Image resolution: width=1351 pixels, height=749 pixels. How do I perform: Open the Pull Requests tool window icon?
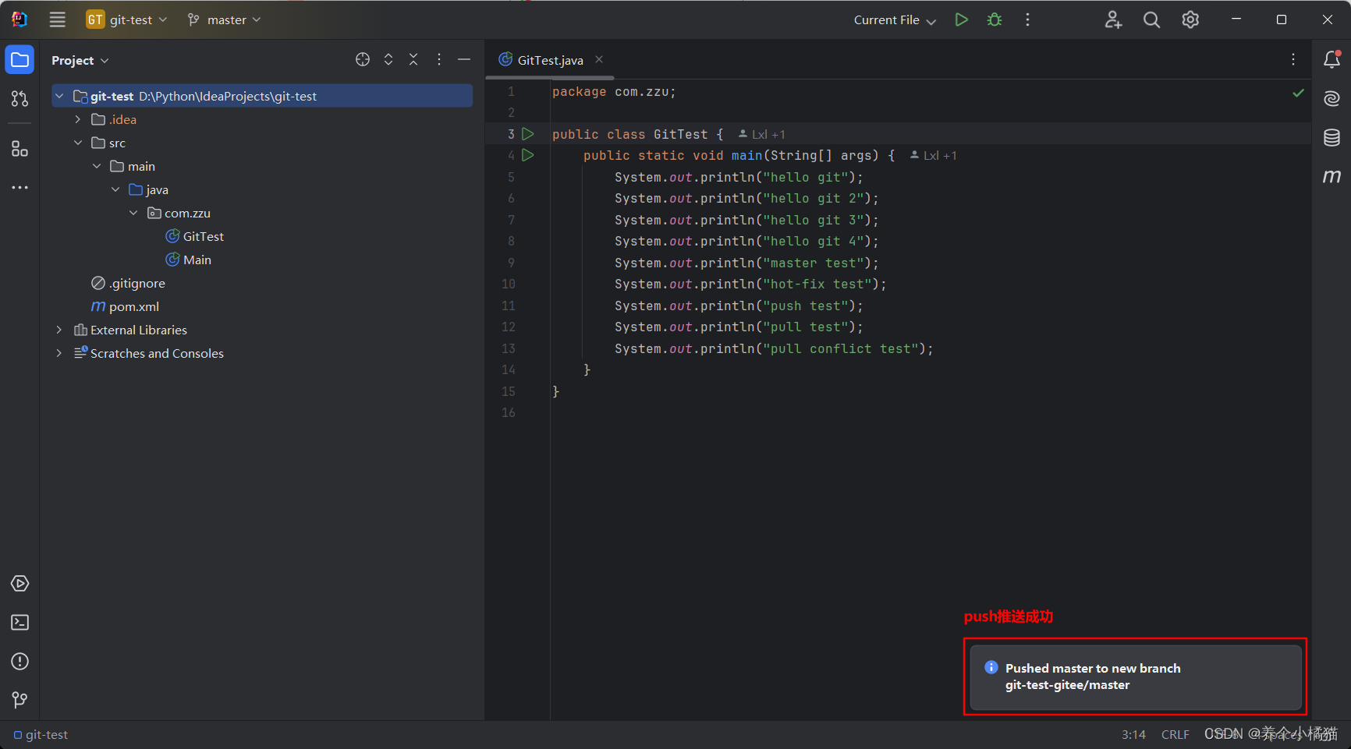click(20, 98)
